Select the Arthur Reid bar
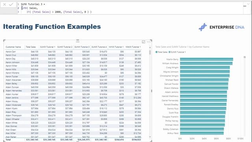Image resolution: width=252 pixels, height=142 pixels. 202,133
